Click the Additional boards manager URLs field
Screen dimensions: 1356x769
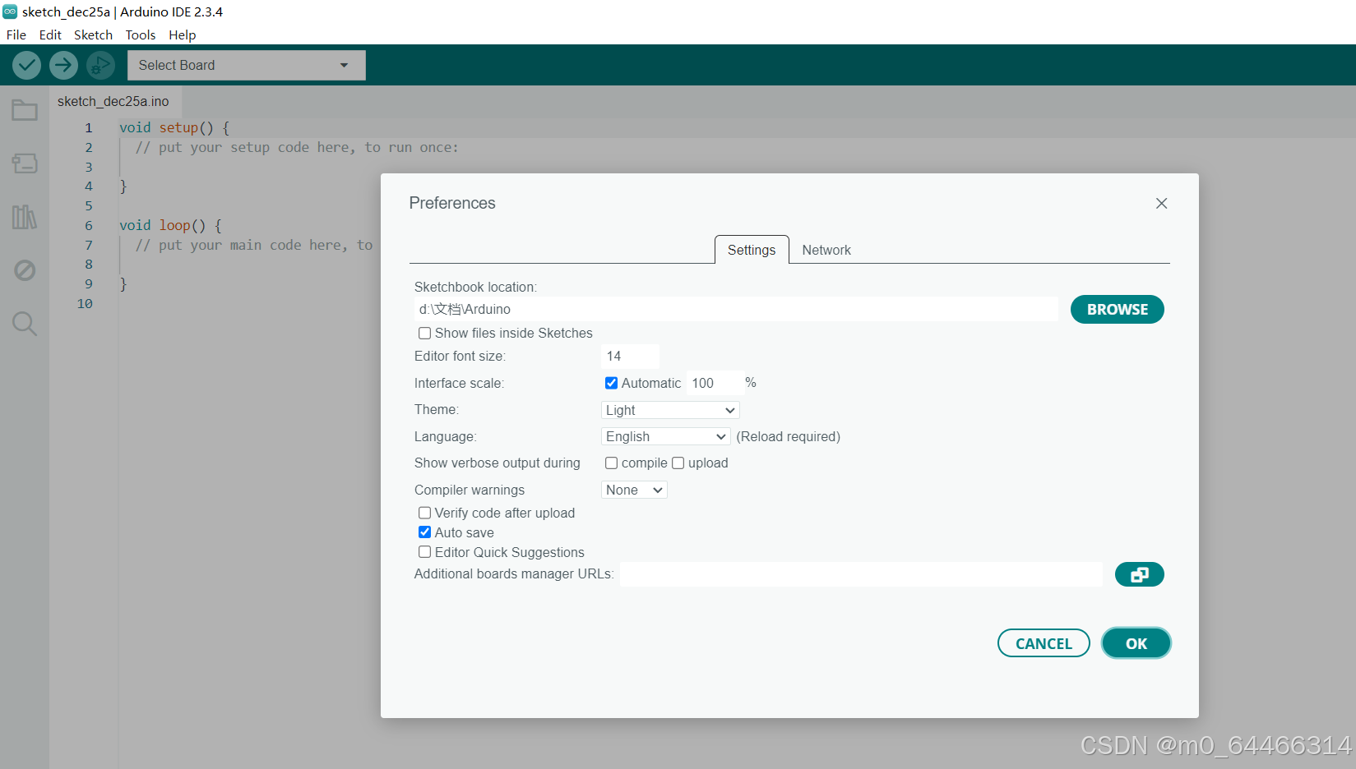pos(860,574)
